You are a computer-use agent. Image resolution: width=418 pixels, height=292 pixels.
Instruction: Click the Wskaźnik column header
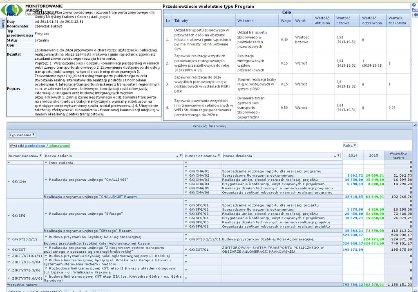point(257,20)
